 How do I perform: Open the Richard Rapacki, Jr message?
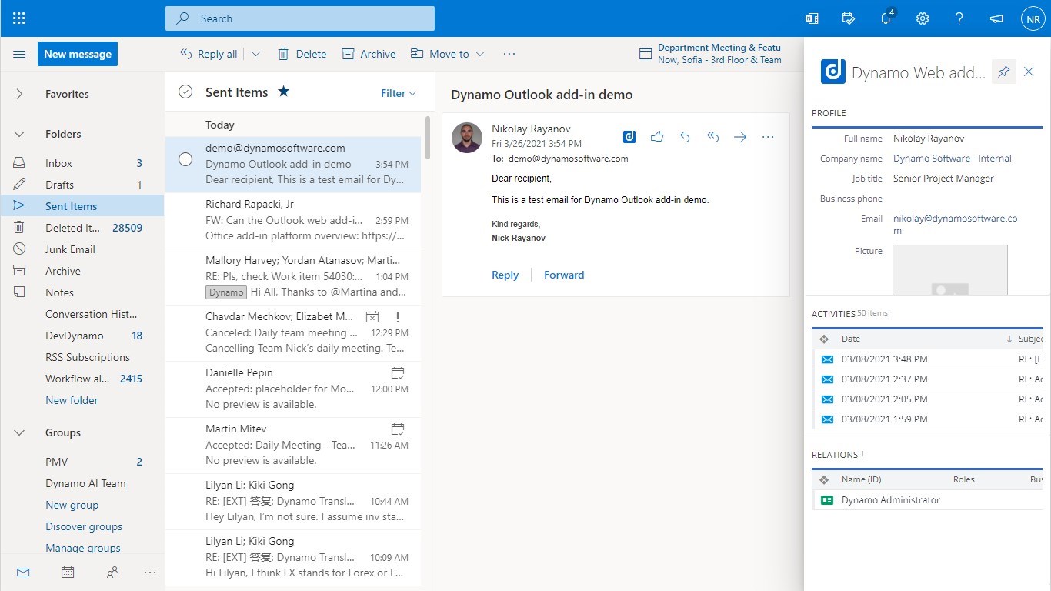293,221
